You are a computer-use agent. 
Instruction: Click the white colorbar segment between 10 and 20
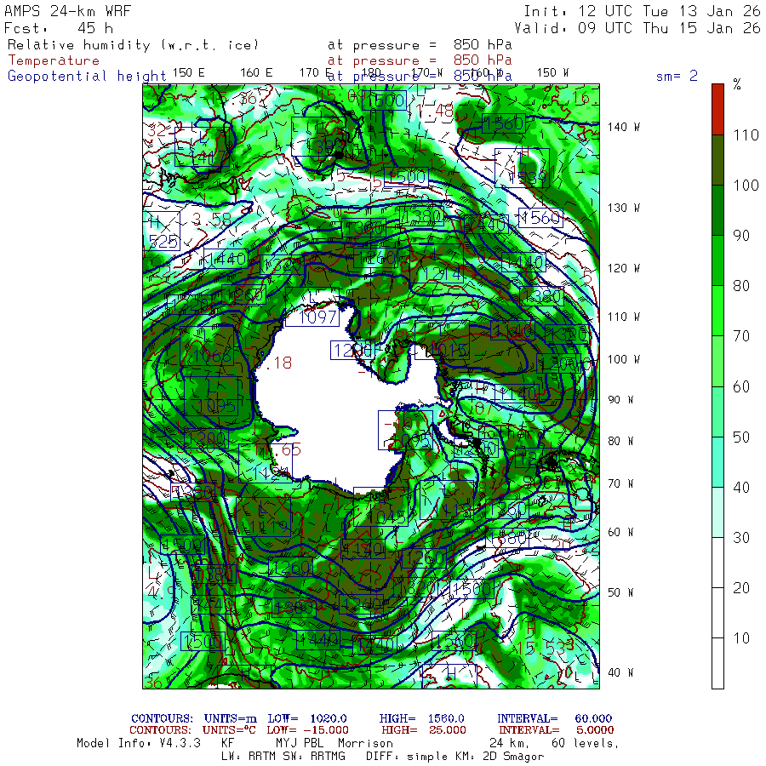[717, 613]
